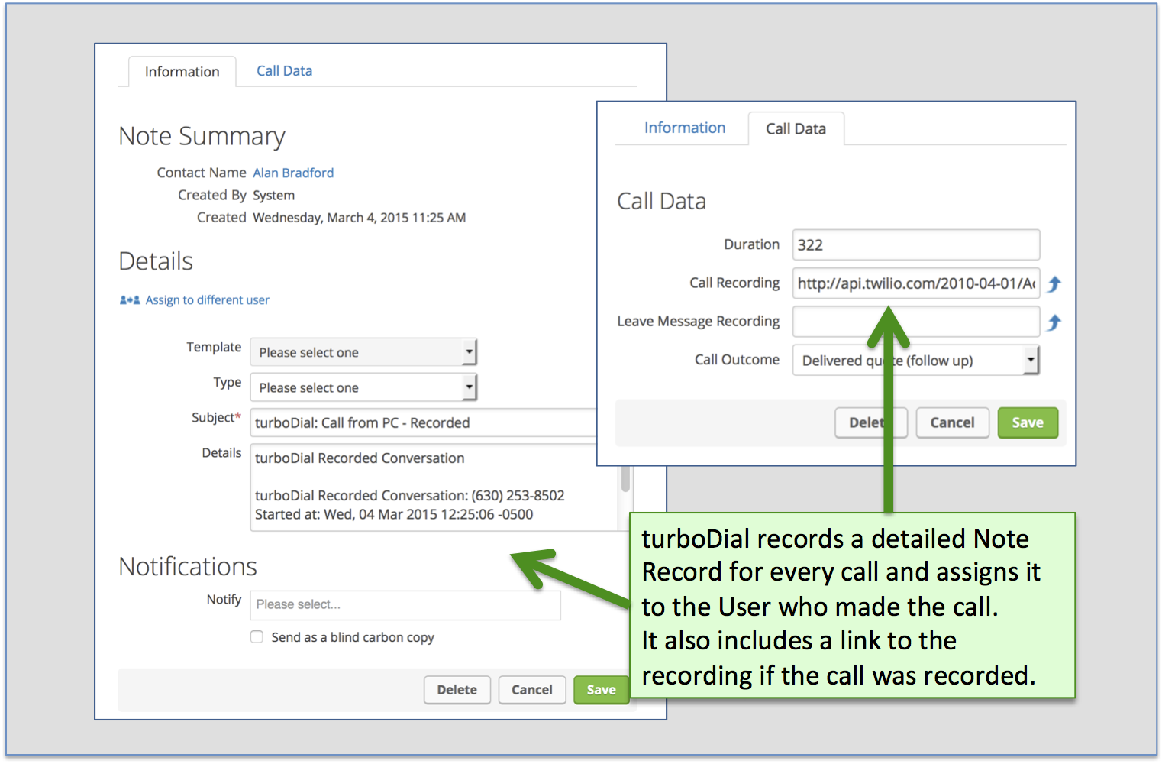Image resolution: width=1162 pixels, height=764 pixels.
Task: Click Cancel in Call Data window
Action: coord(952,422)
